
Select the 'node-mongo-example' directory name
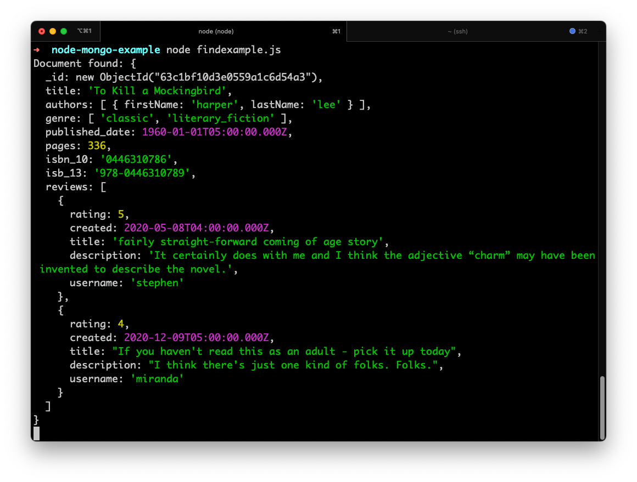105,50
